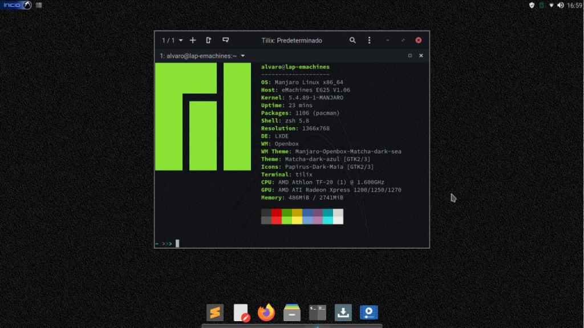The image size is (584, 328).
Task: Open Firefox from the dock
Action: pyautogui.click(x=266, y=312)
